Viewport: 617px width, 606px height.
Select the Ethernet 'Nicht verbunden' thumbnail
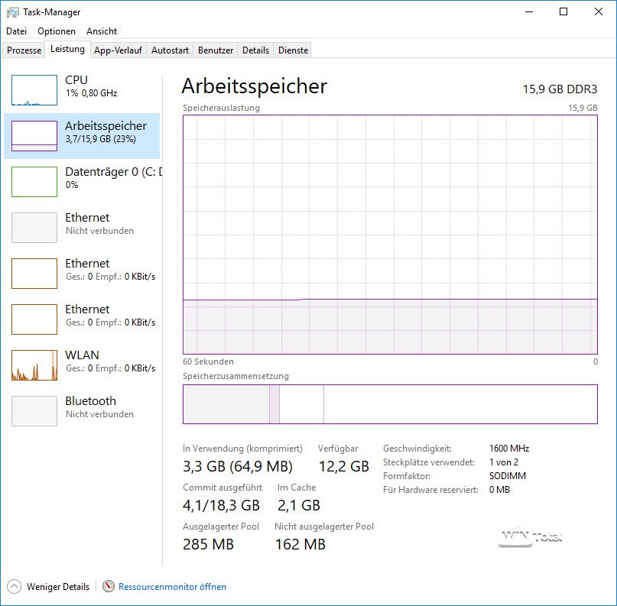tap(34, 228)
